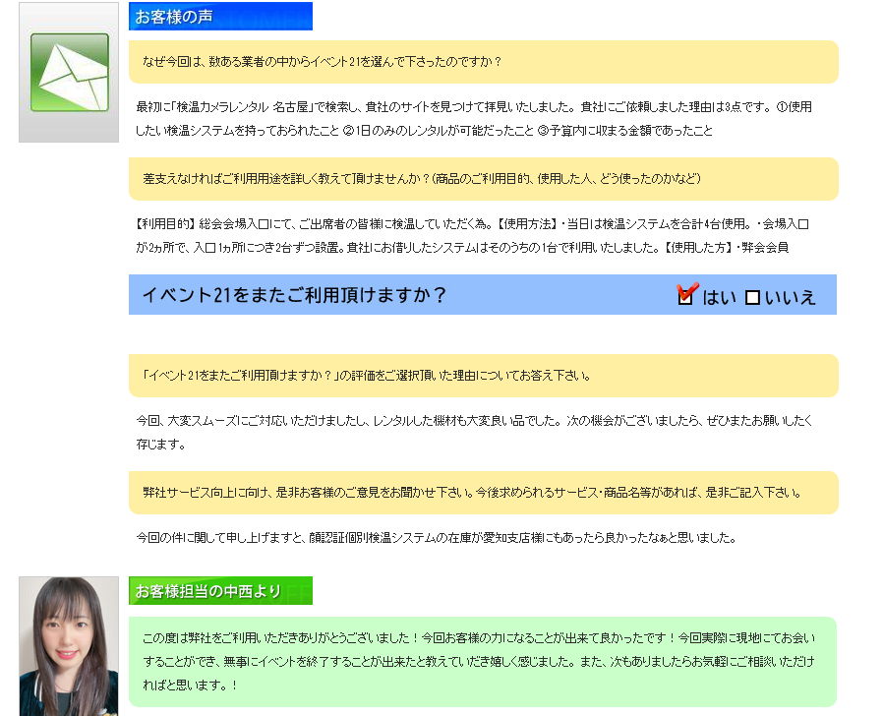Click the いいえ label text
883x716 pixels.
pos(791,297)
